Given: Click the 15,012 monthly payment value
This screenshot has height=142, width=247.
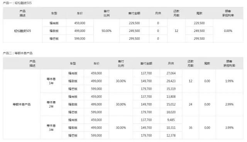Looking at the screenshot, I should [x=171, y=104].
